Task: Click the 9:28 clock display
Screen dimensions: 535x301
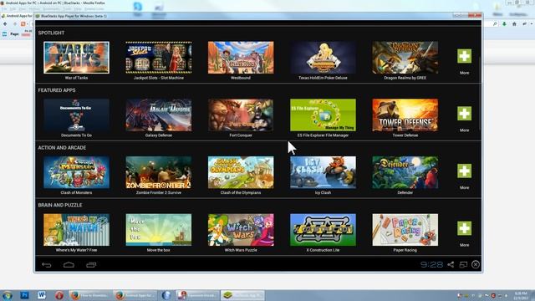Action: click(x=431, y=264)
